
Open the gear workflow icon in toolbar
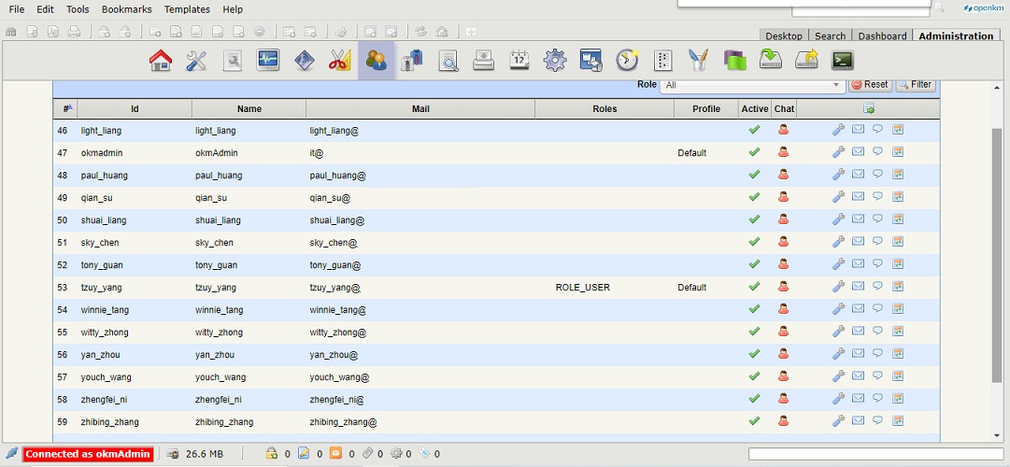555,61
